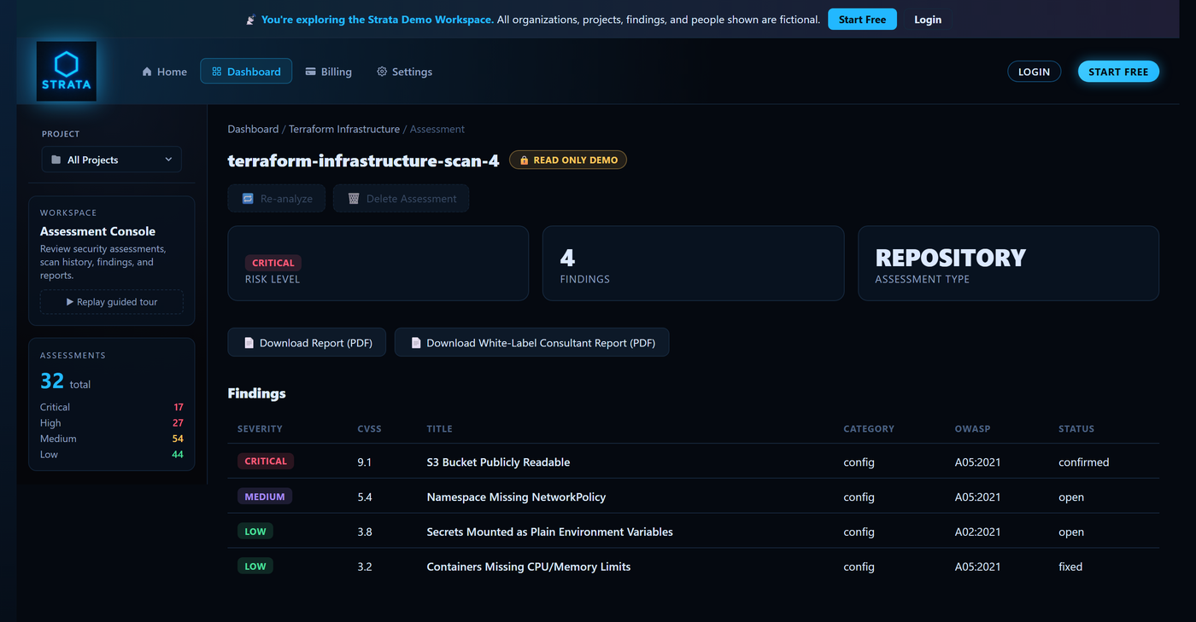
Task: Click the project selector chevron arrow
Action: [x=168, y=160]
